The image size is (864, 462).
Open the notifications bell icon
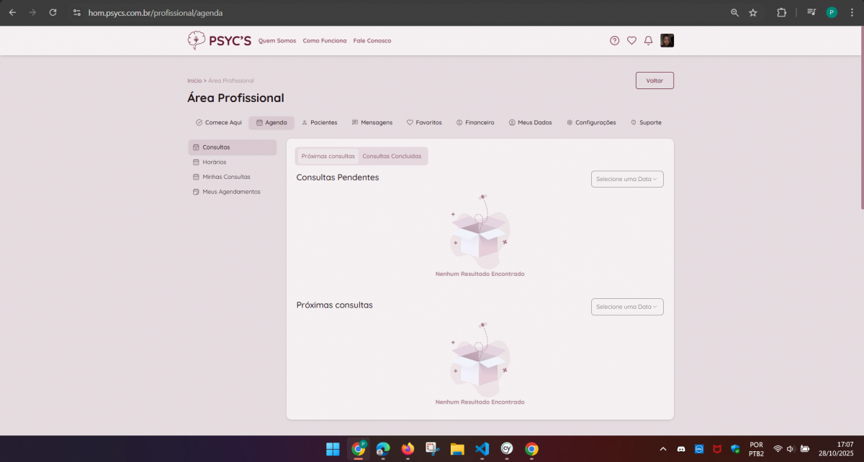[x=648, y=41]
